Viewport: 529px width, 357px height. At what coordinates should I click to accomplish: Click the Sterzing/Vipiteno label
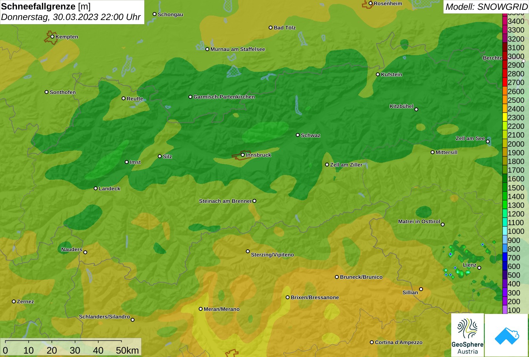pos(272,255)
